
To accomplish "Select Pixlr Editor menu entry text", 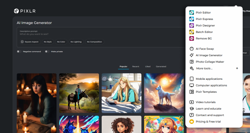I will pos(203,13).
